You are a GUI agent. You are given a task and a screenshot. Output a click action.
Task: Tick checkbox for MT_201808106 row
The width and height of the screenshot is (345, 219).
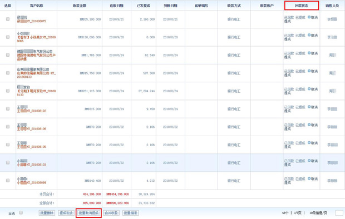click(8, 127)
